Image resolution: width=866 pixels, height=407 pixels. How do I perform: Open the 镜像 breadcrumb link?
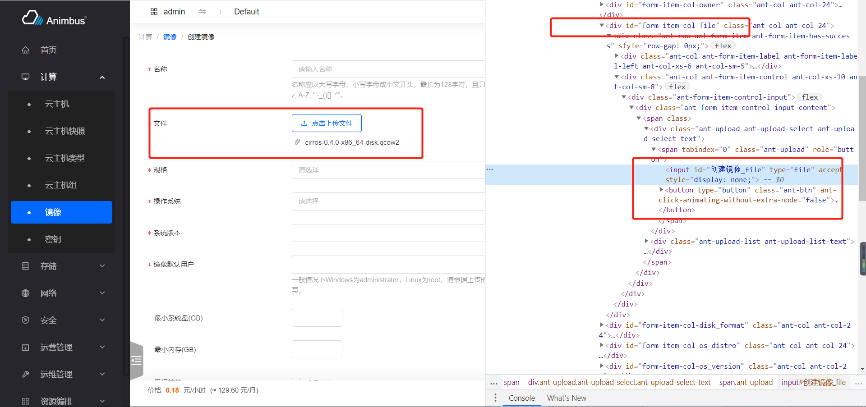(x=170, y=37)
